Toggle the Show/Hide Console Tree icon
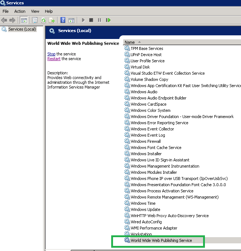 tap(24, 20)
